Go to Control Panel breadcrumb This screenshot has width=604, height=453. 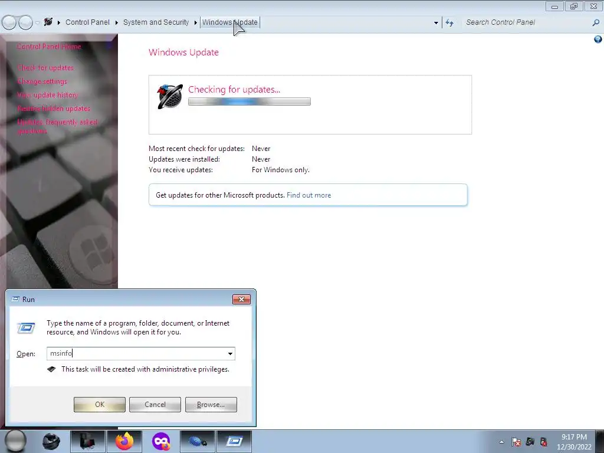(87, 22)
